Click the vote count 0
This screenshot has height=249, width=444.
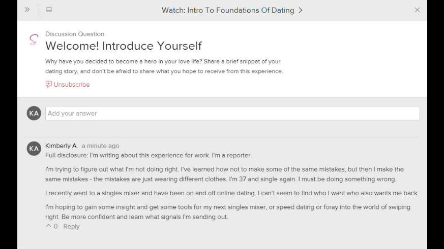tap(56, 226)
